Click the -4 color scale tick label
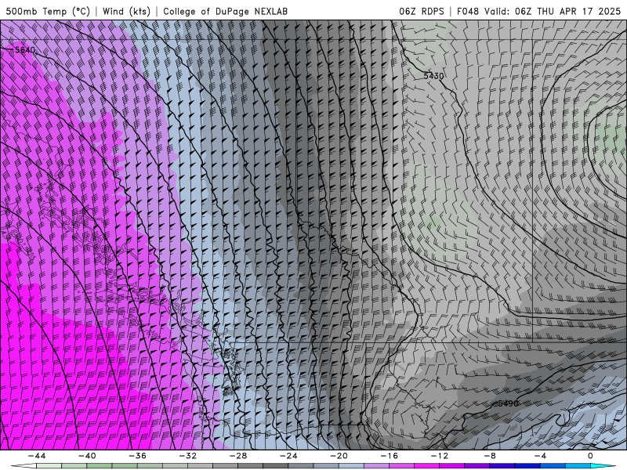 click(540, 456)
